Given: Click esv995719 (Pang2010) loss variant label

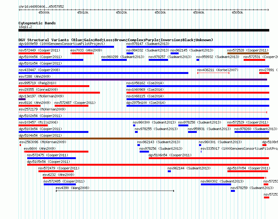Looking at the screenshot, I should (37, 83).
